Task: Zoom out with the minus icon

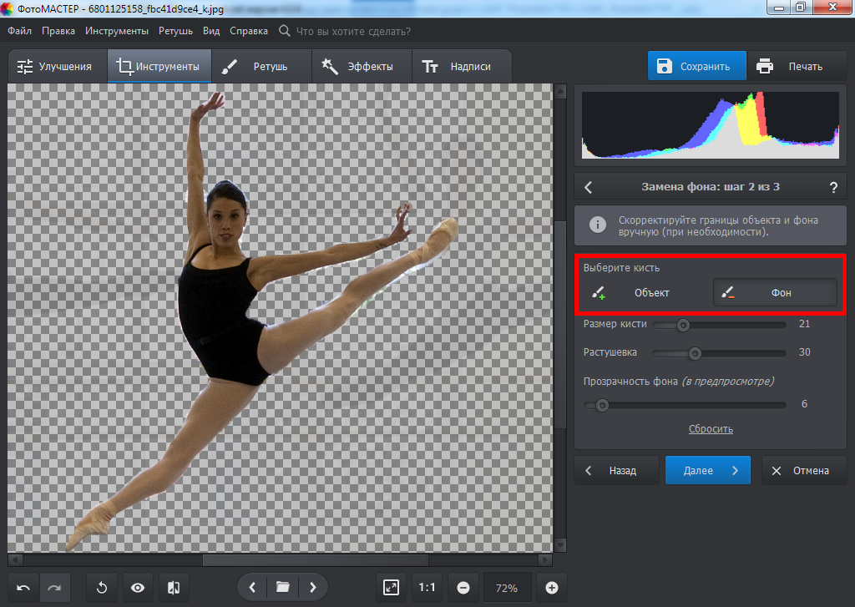Action: click(x=463, y=588)
